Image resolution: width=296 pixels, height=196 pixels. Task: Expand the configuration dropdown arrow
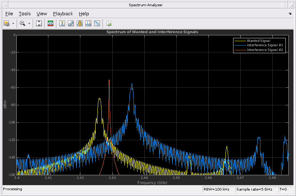coord(13,23)
